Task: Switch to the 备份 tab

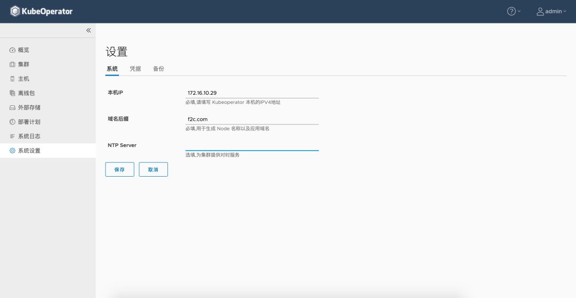Action: coord(158,69)
